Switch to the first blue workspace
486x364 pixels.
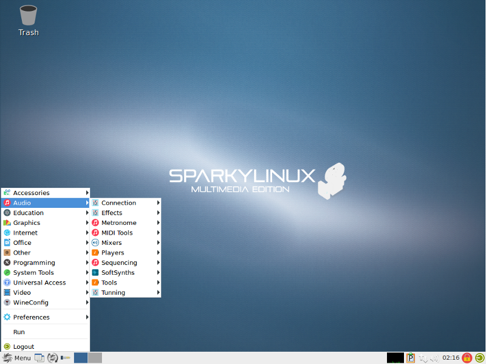tap(81, 358)
